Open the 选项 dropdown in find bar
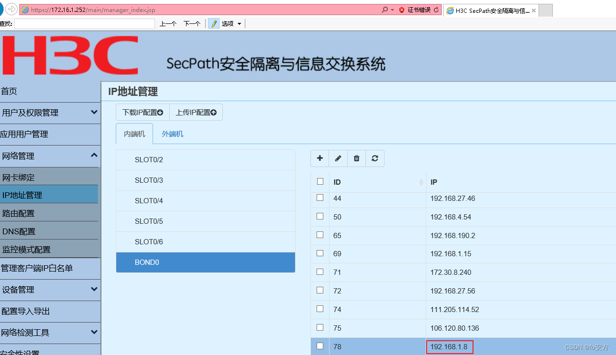Image resolution: width=616 pixels, height=355 pixels. pyautogui.click(x=231, y=23)
